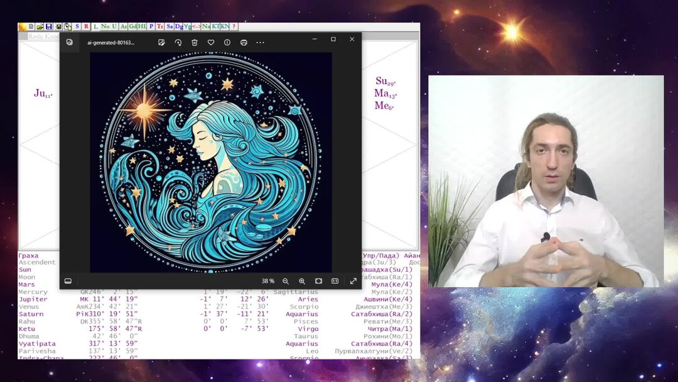Save the chart with the floppy disk icon

tap(49, 26)
